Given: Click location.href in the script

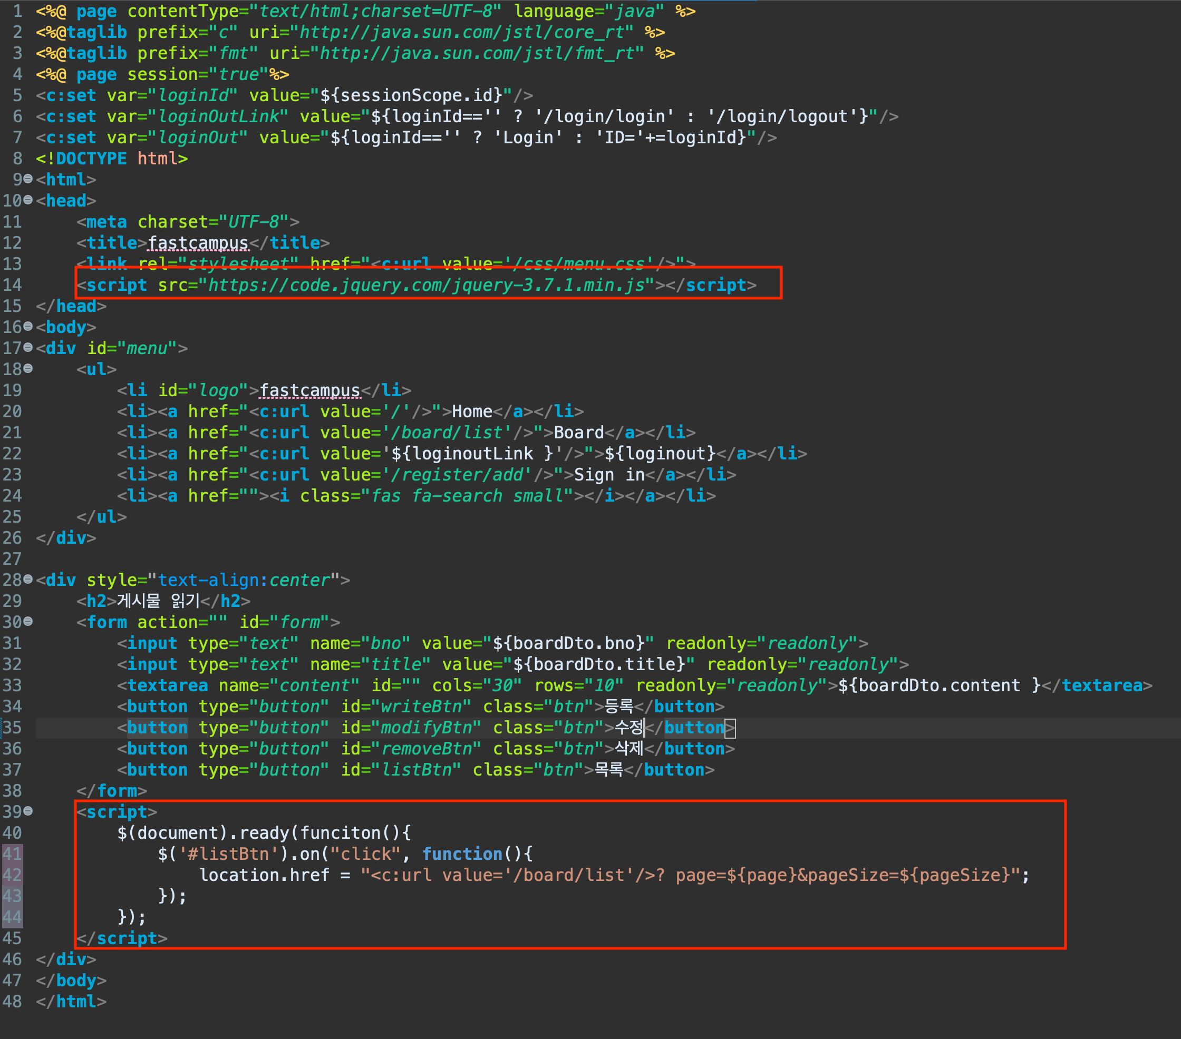Looking at the screenshot, I should click(x=264, y=875).
